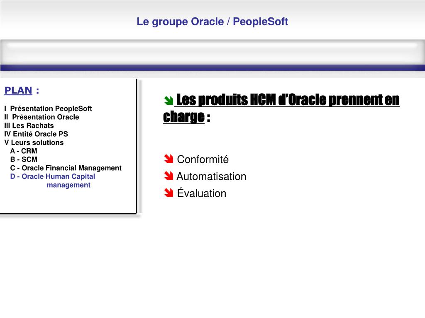Click highlighted 'D - Oracle Human Capital' entry

[53, 176]
